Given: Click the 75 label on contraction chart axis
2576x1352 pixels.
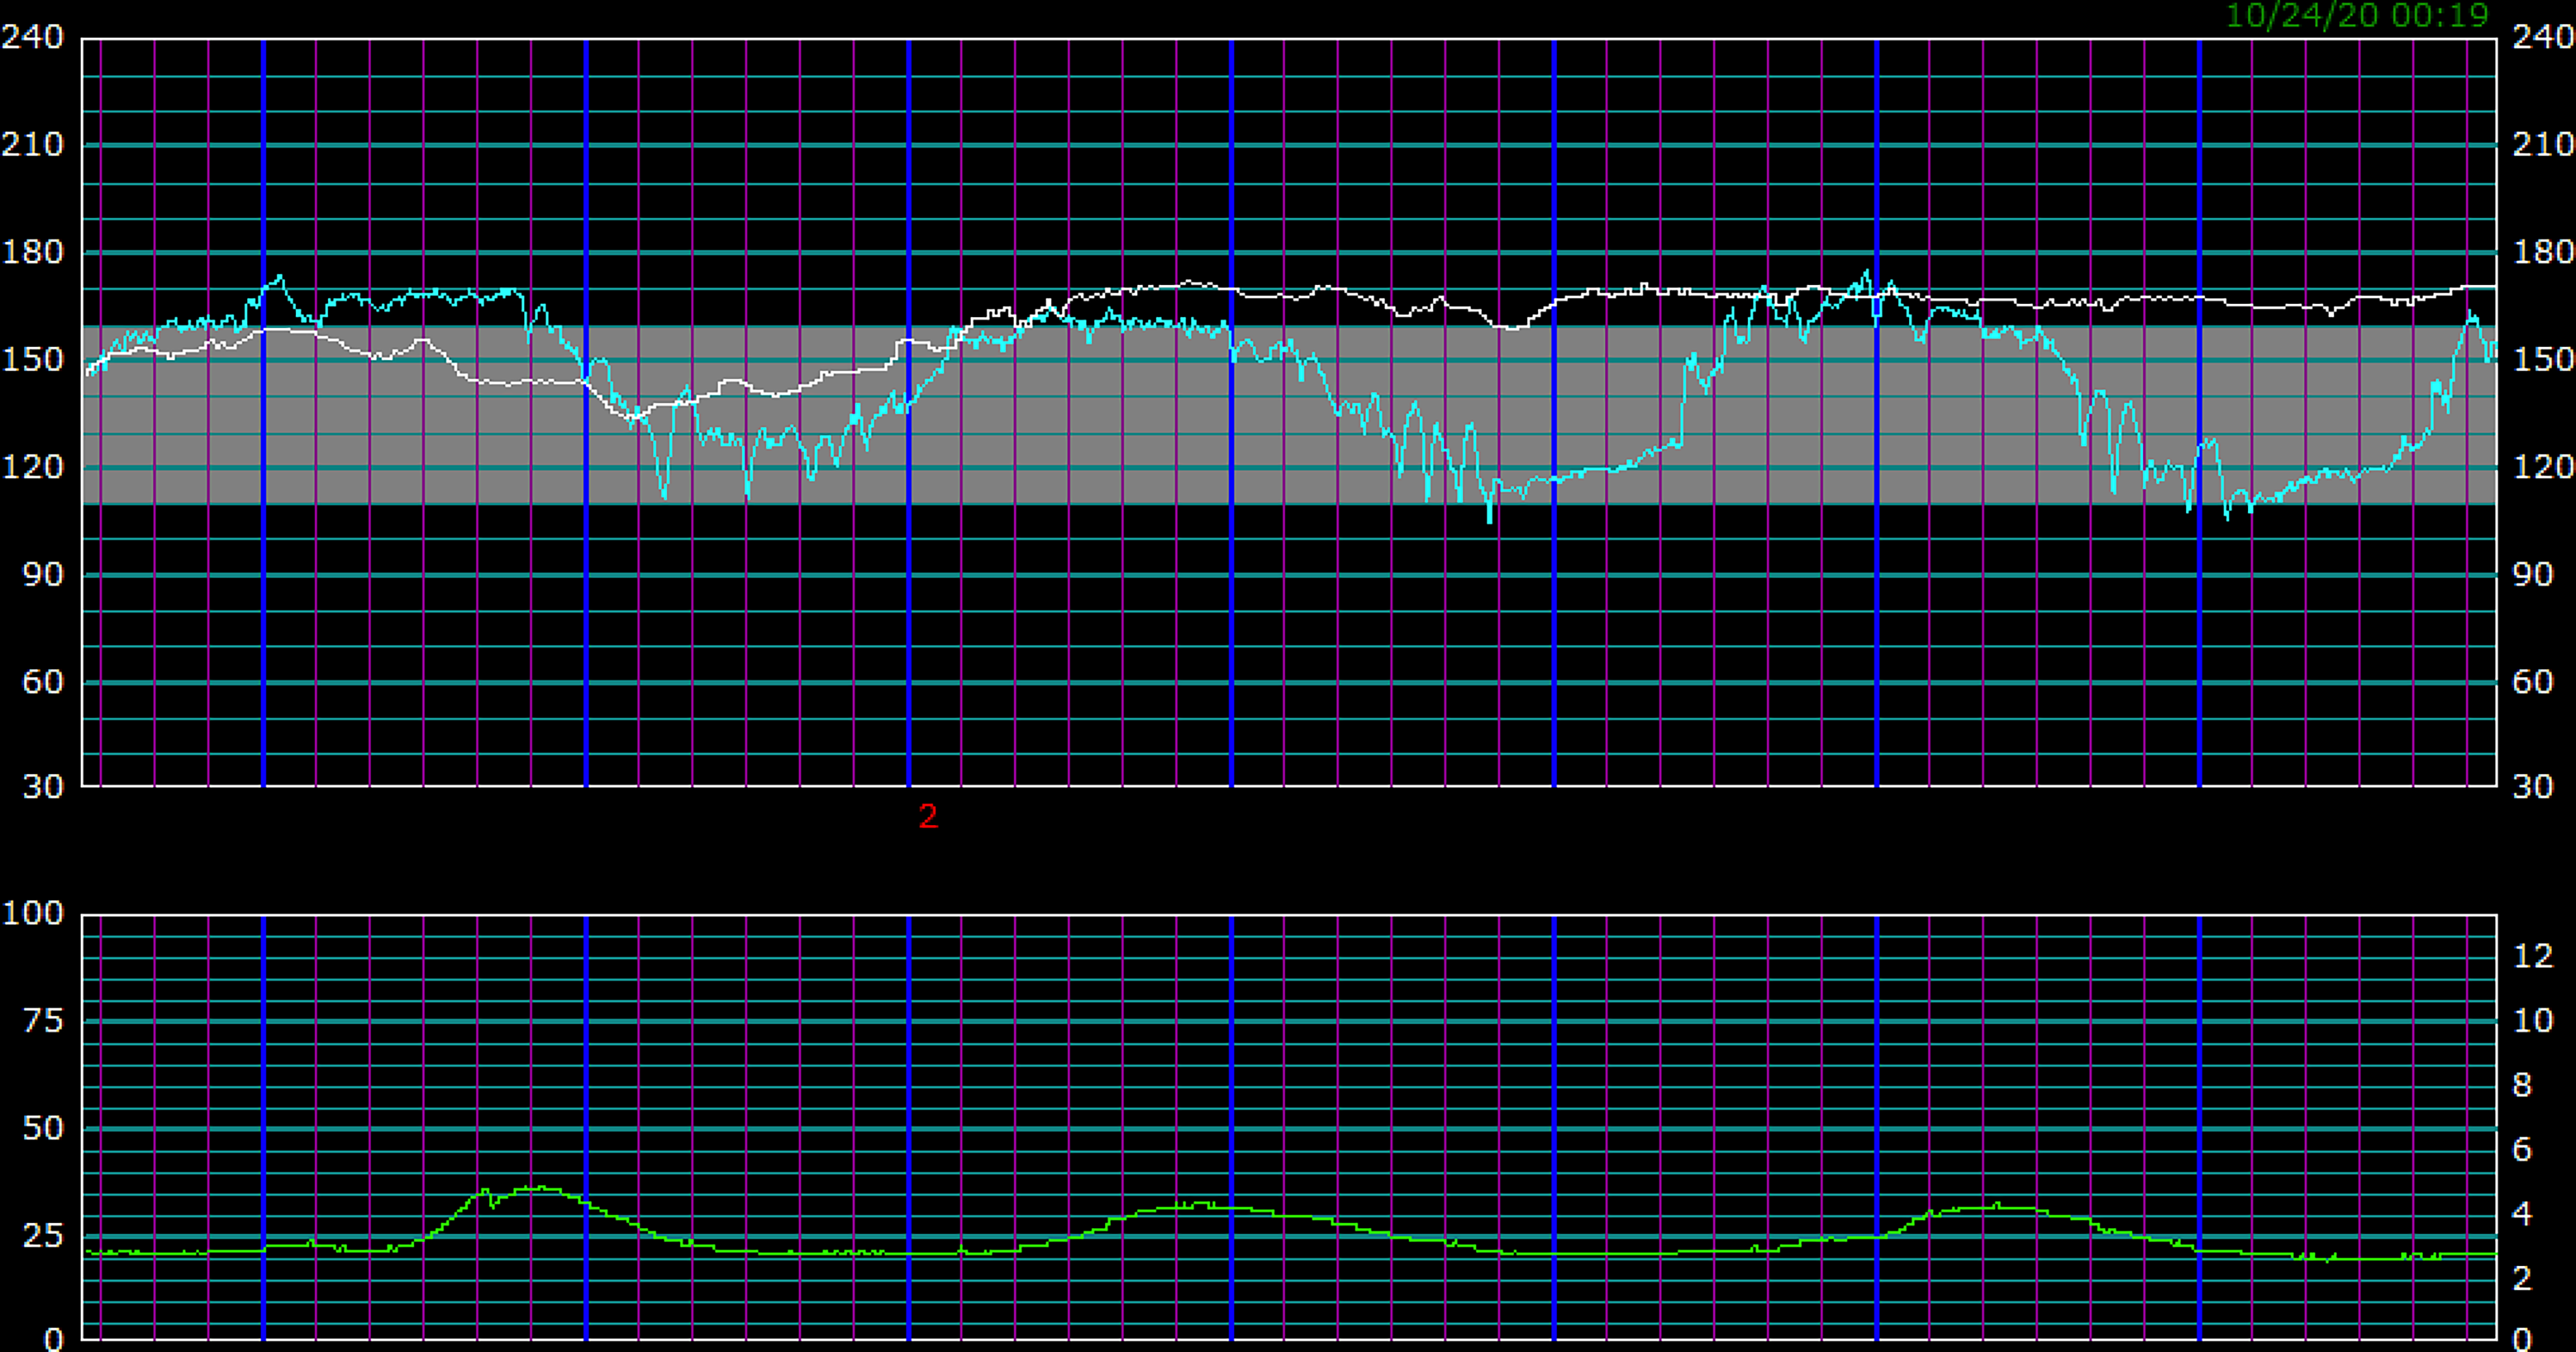Looking at the screenshot, I should [43, 1021].
